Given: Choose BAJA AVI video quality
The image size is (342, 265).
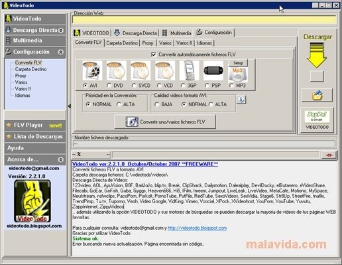Looking at the screenshot, I should (x=157, y=104).
